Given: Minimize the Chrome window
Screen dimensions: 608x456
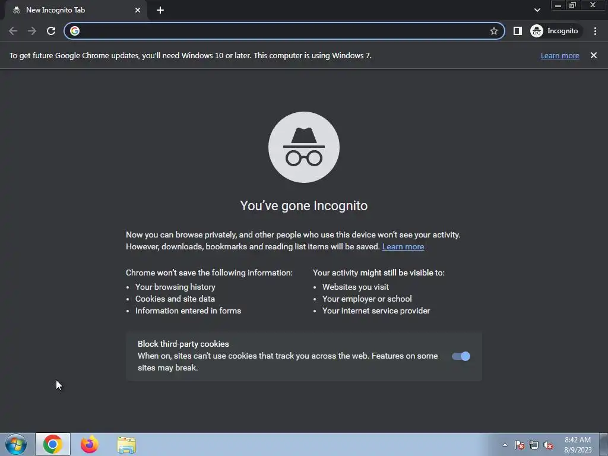Looking at the screenshot, I should coord(558,5).
